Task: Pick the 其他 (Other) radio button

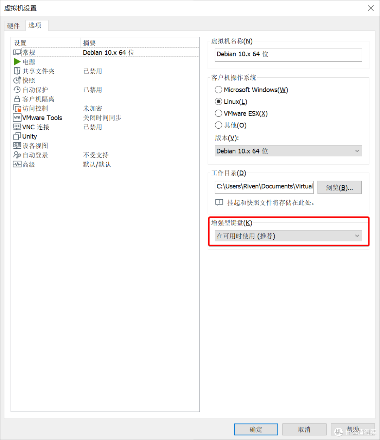Action: pos(218,125)
